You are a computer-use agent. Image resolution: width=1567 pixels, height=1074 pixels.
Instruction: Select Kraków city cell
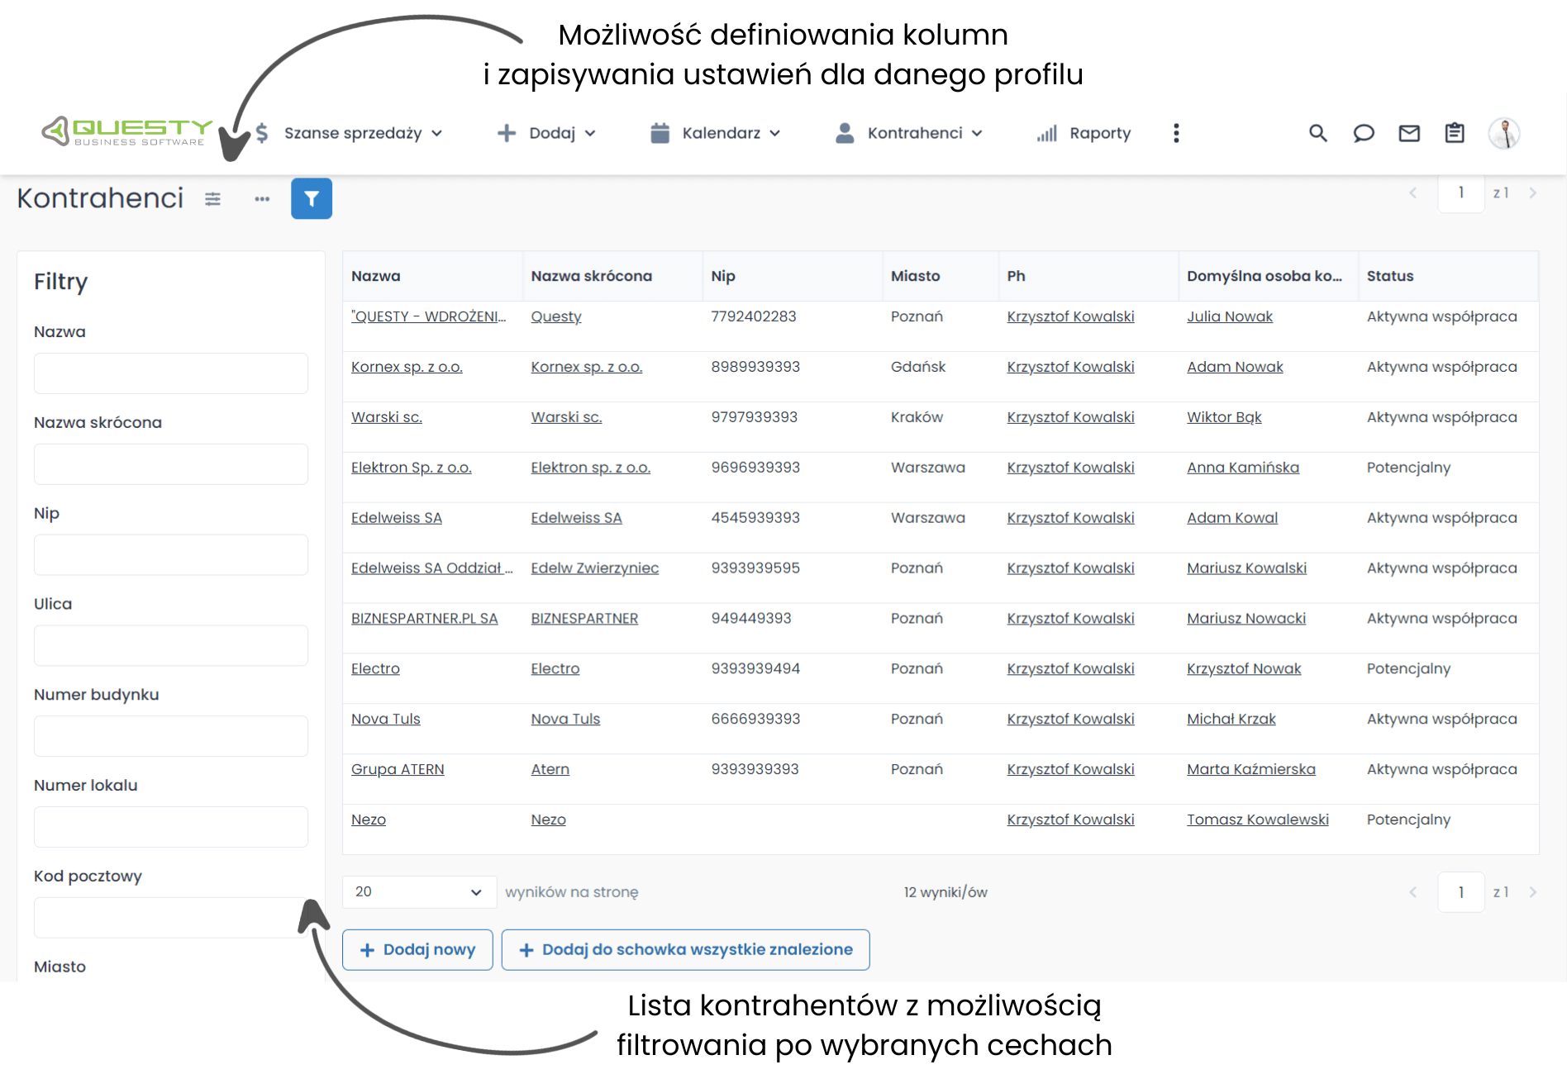[x=917, y=417]
